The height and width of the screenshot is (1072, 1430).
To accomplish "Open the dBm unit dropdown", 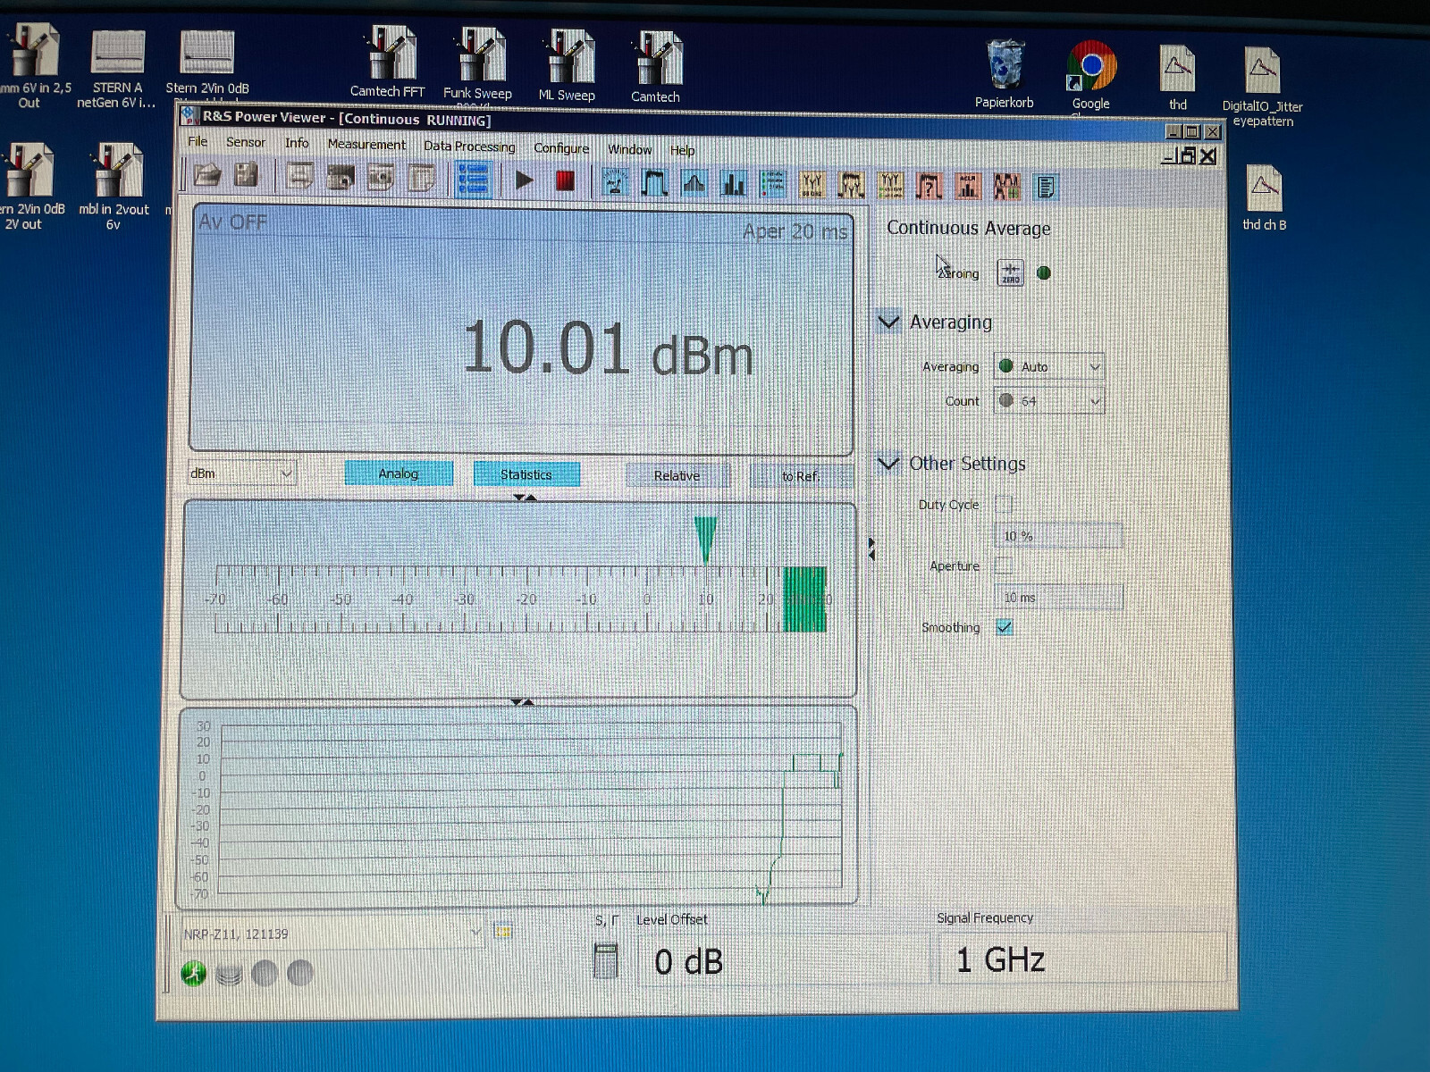I will coord(241,473).
